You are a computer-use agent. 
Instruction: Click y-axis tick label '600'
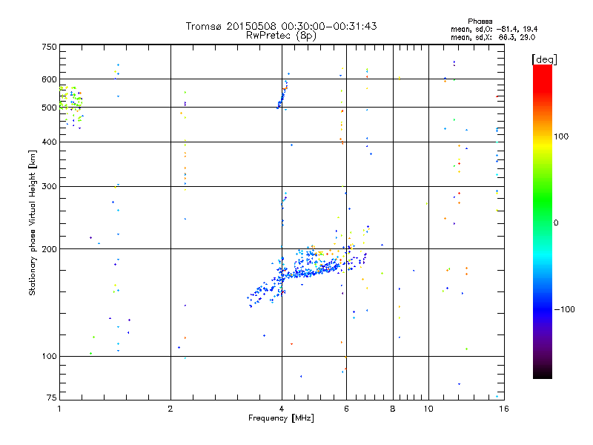tap(49, 79)
